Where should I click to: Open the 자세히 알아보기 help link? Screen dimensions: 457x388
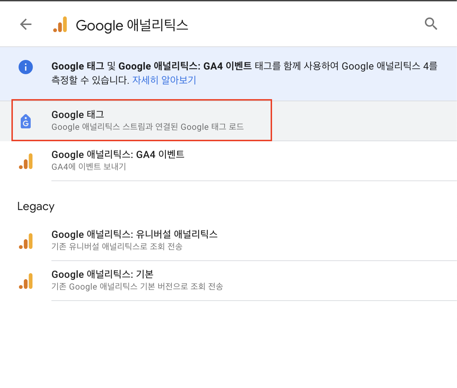pos(164,80)
